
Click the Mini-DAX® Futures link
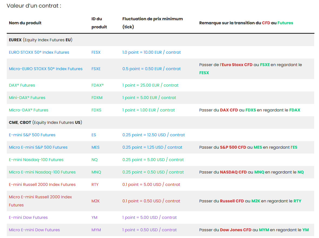tap(27, 98)
